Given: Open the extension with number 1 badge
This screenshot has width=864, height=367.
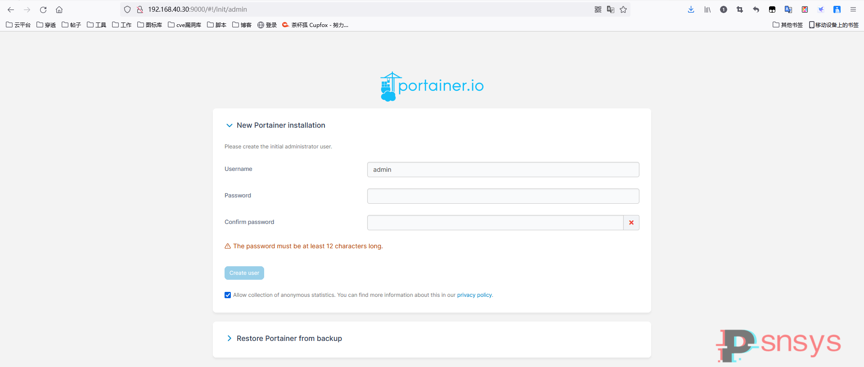Looking at the screenshot, I should click(724, 9).
